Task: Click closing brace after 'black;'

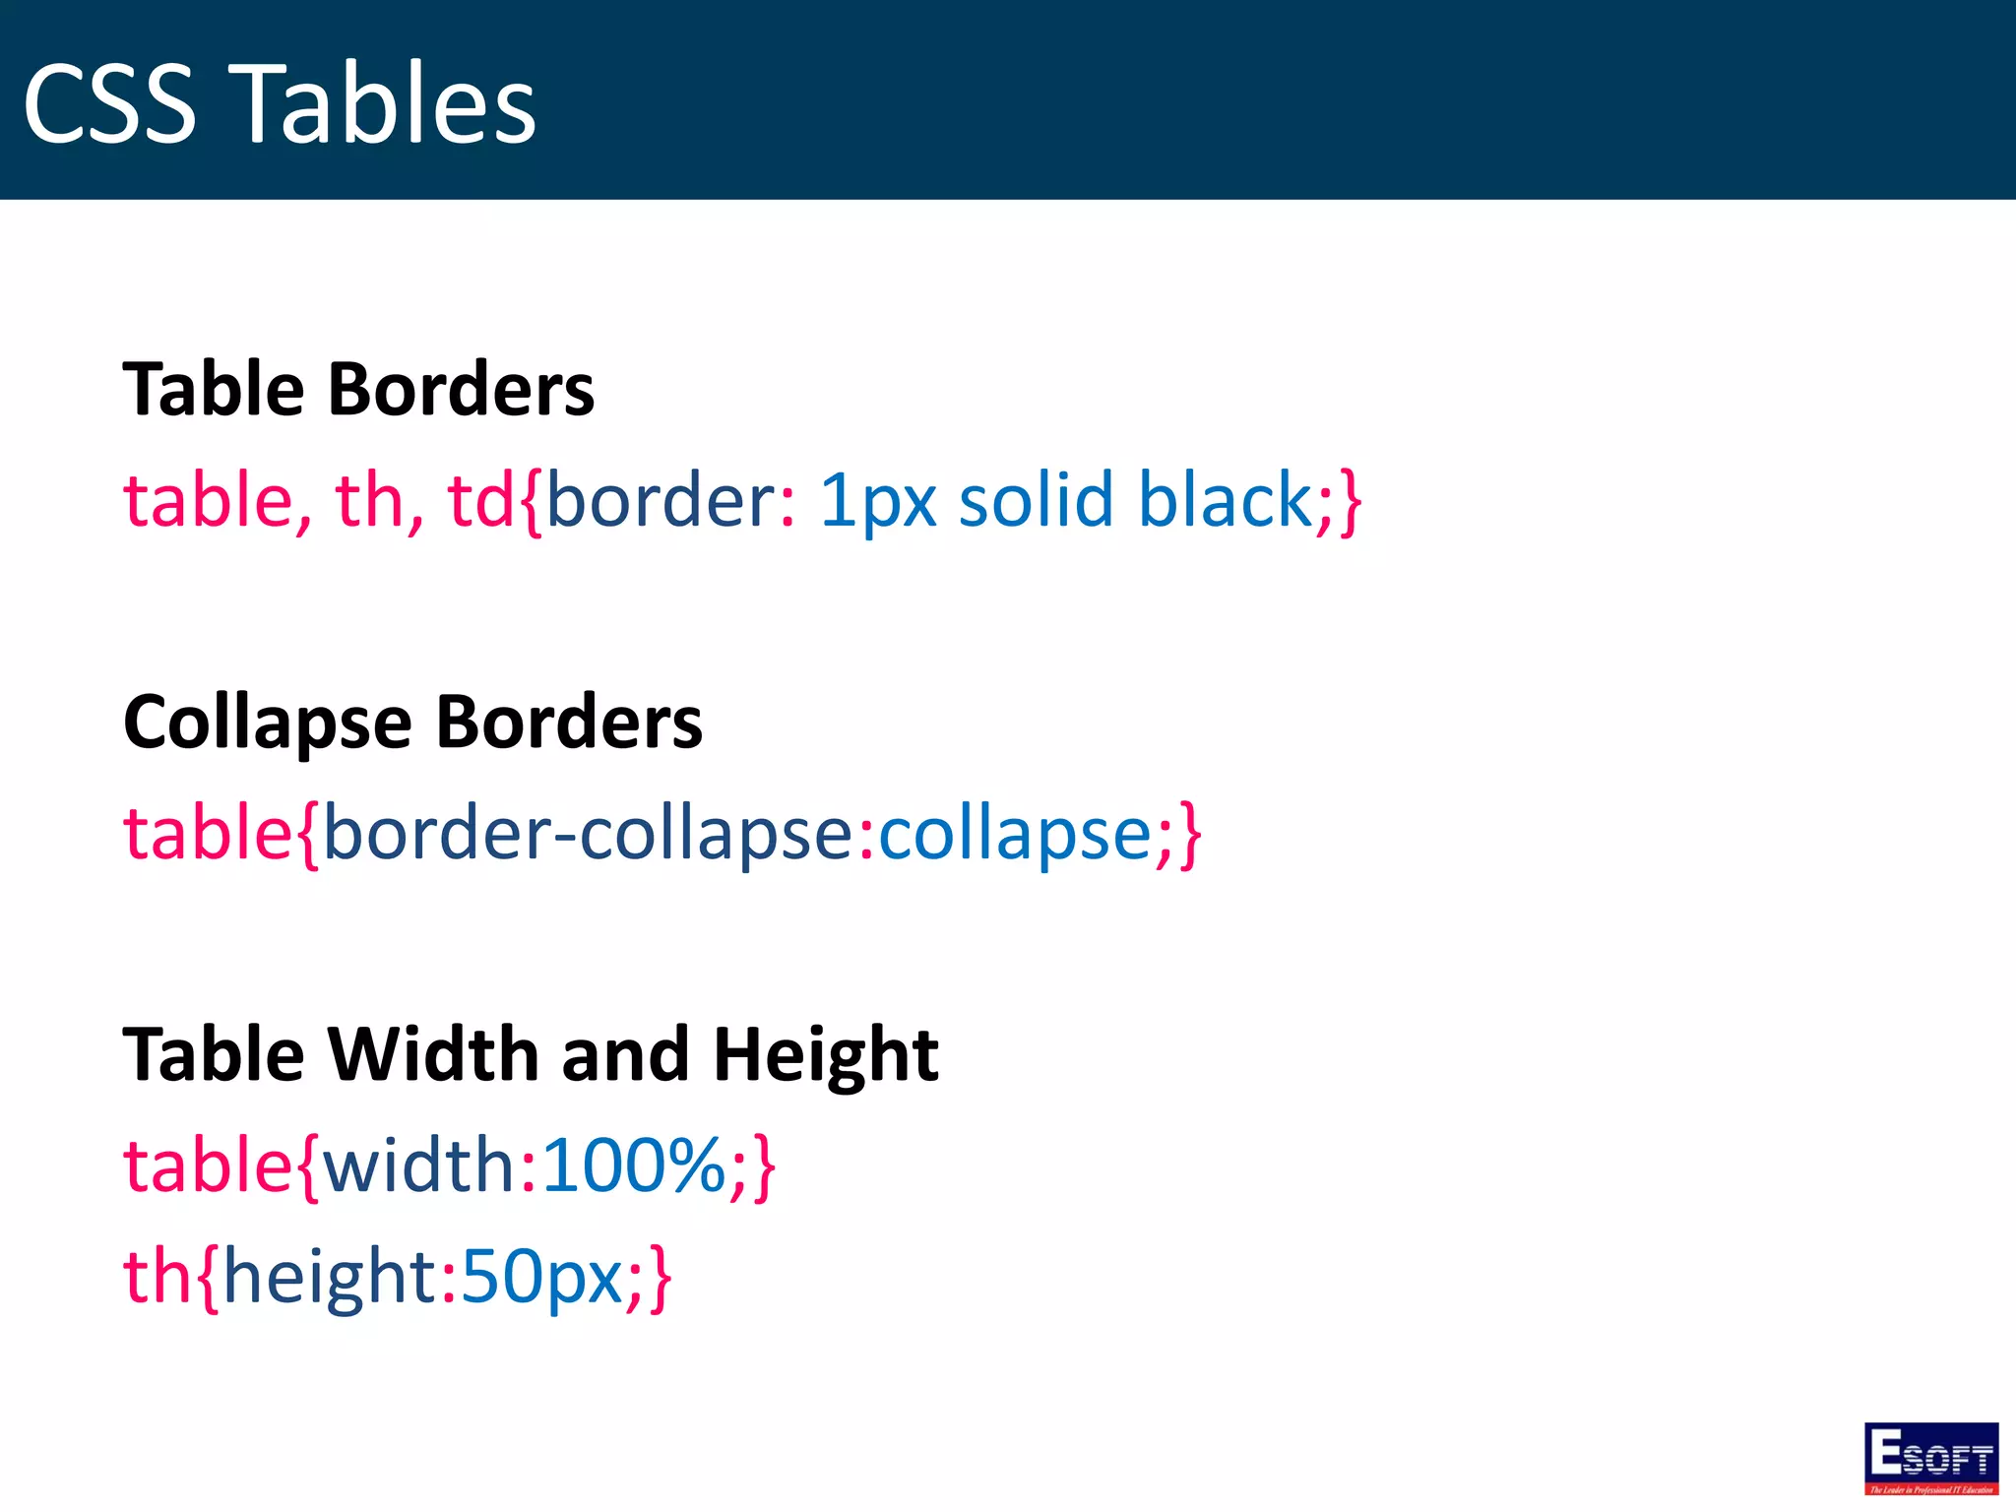Action: coord(1350,503)
